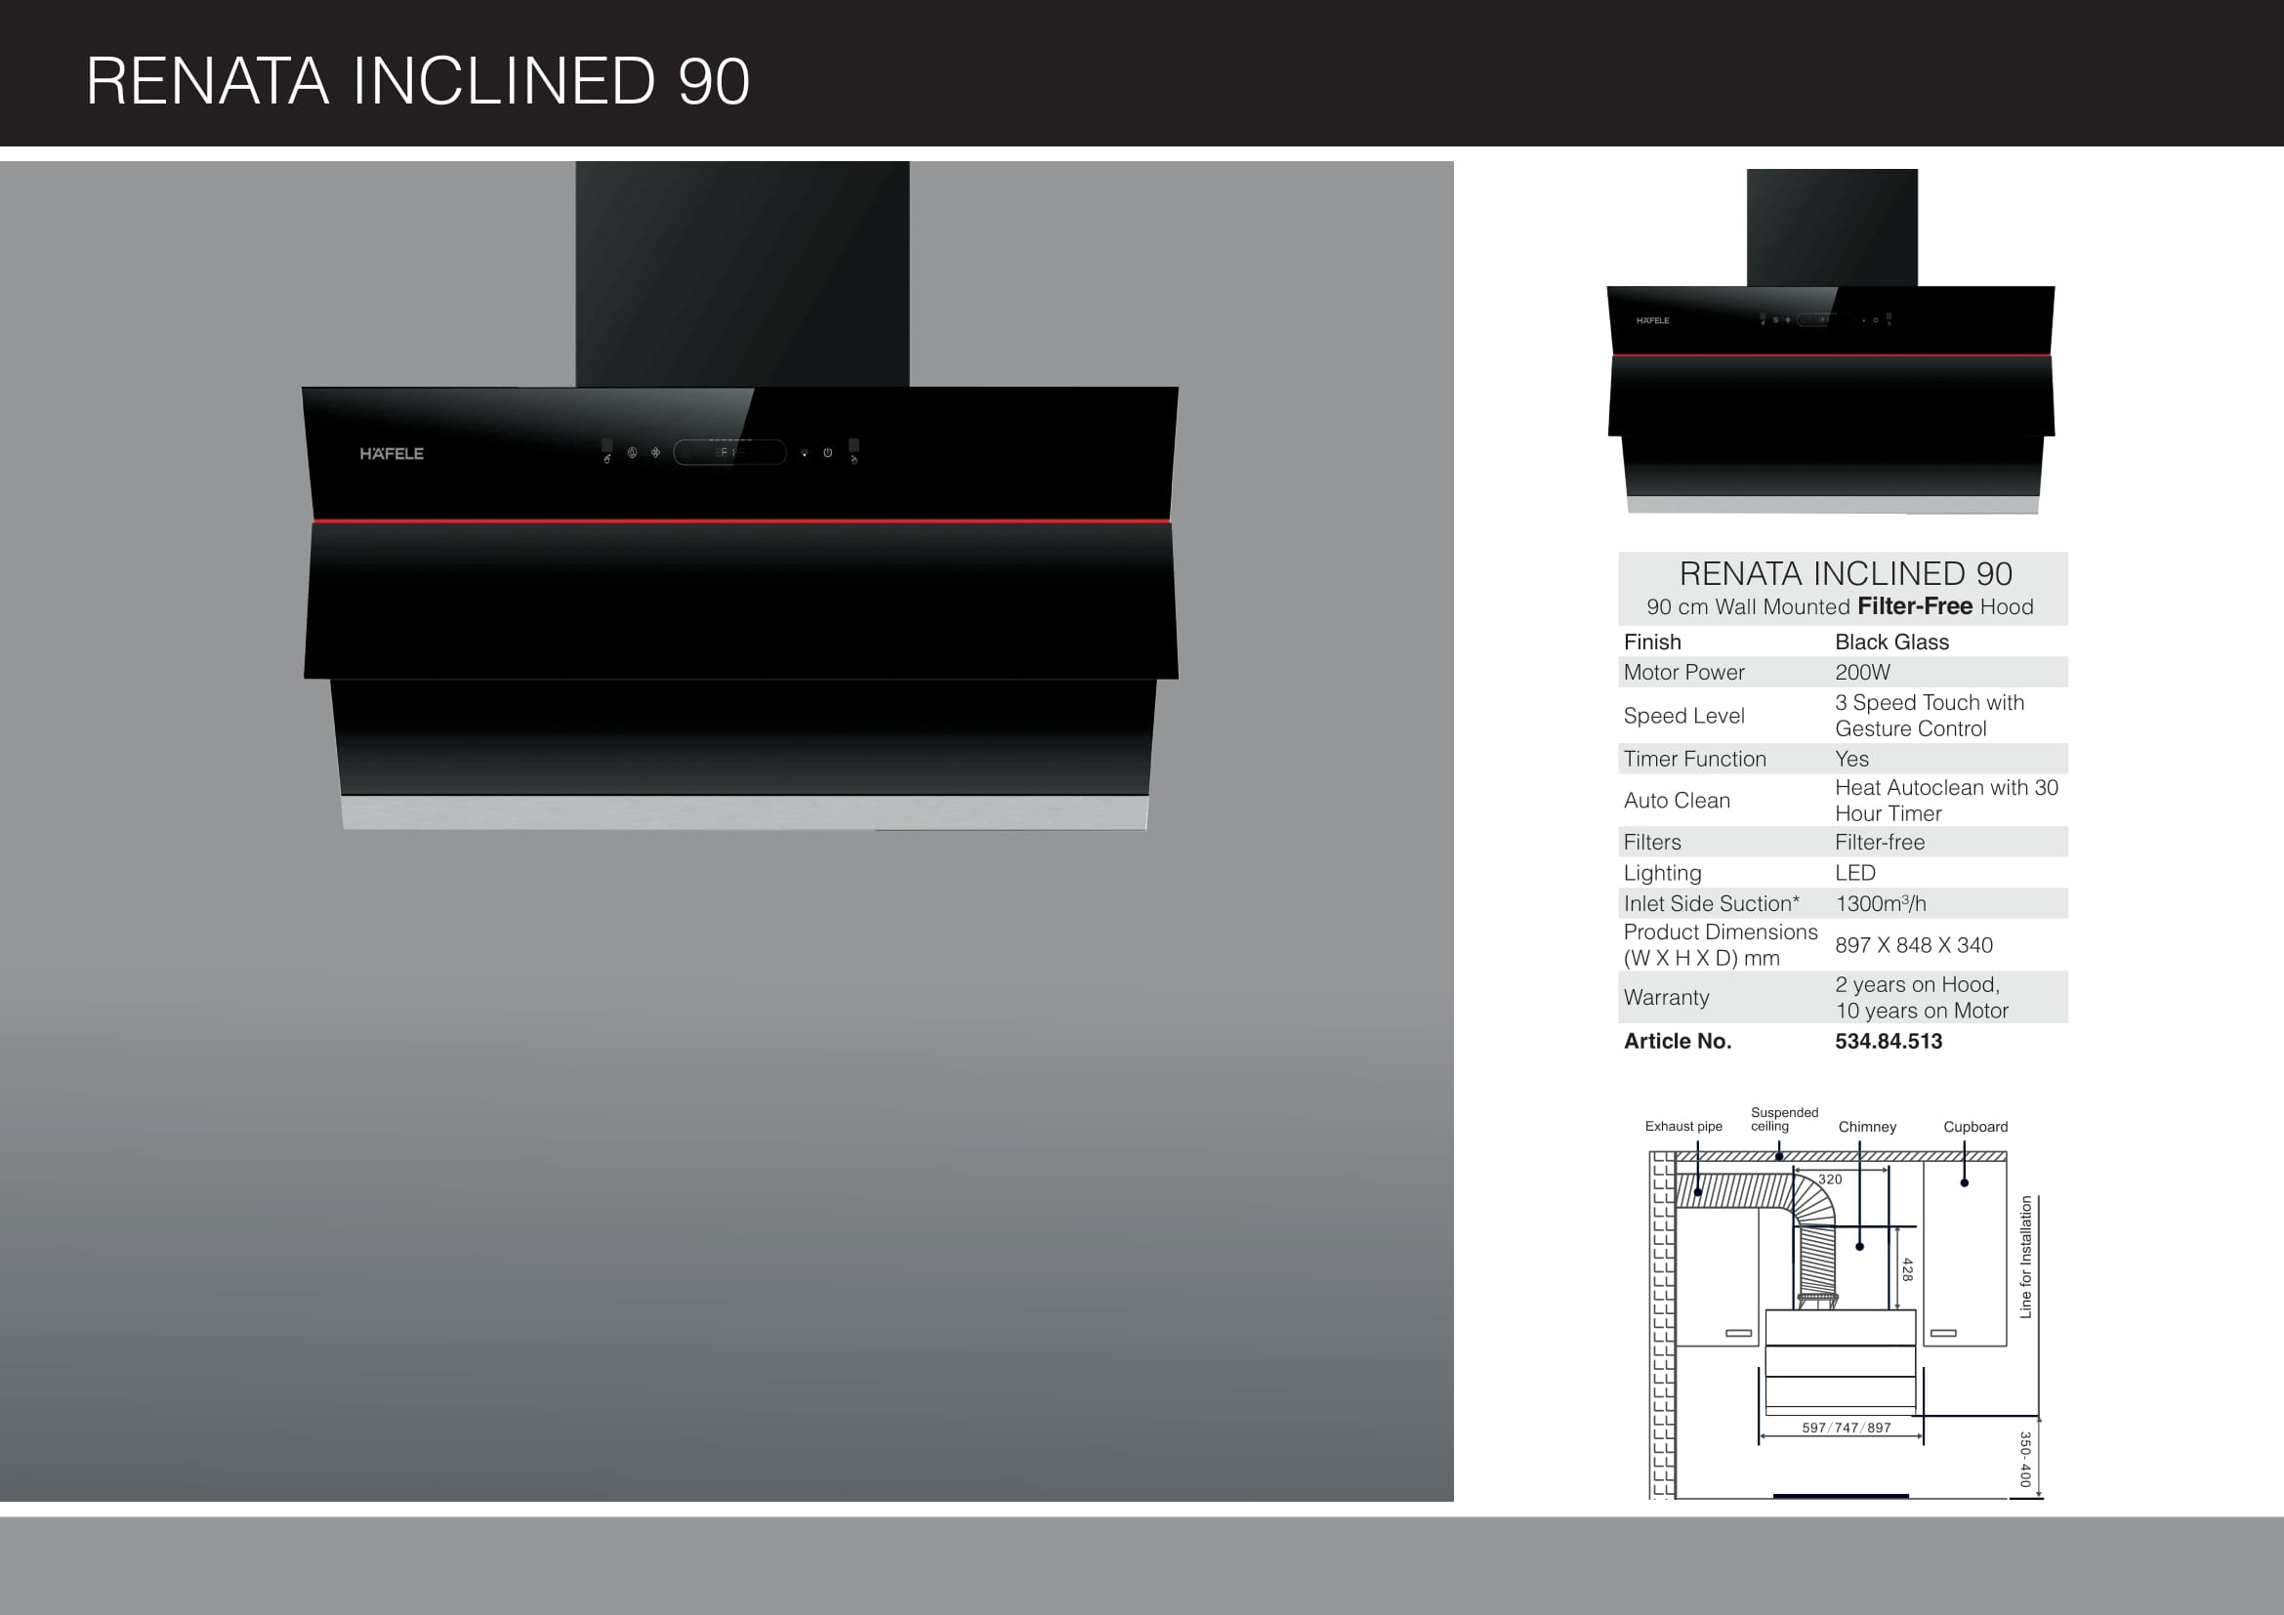Click '2 years on Hood, 10 years on Motor'
The image size is (2284, 1615).
[x=1922, y=998]
